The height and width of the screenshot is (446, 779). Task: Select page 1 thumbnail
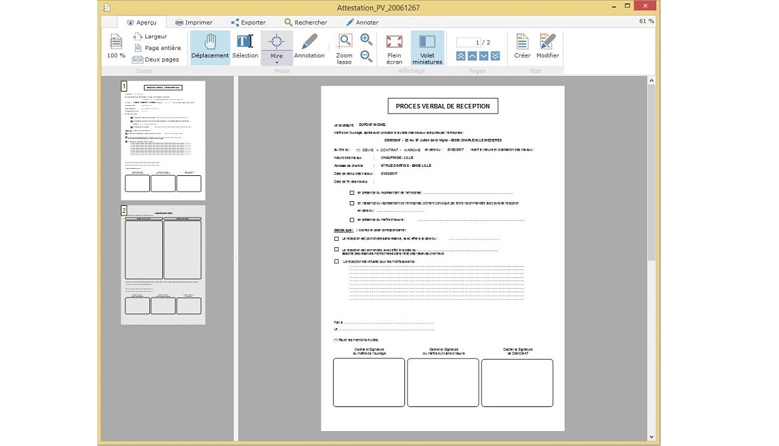pos(163,140)
